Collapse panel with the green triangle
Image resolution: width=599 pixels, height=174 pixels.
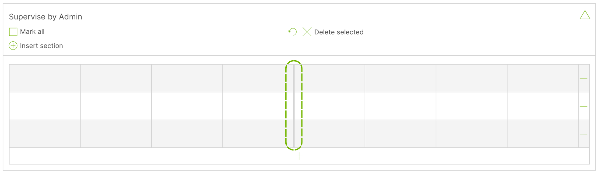pos(585,15)
